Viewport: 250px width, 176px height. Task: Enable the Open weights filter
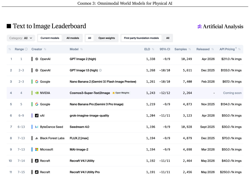point(107,38)
